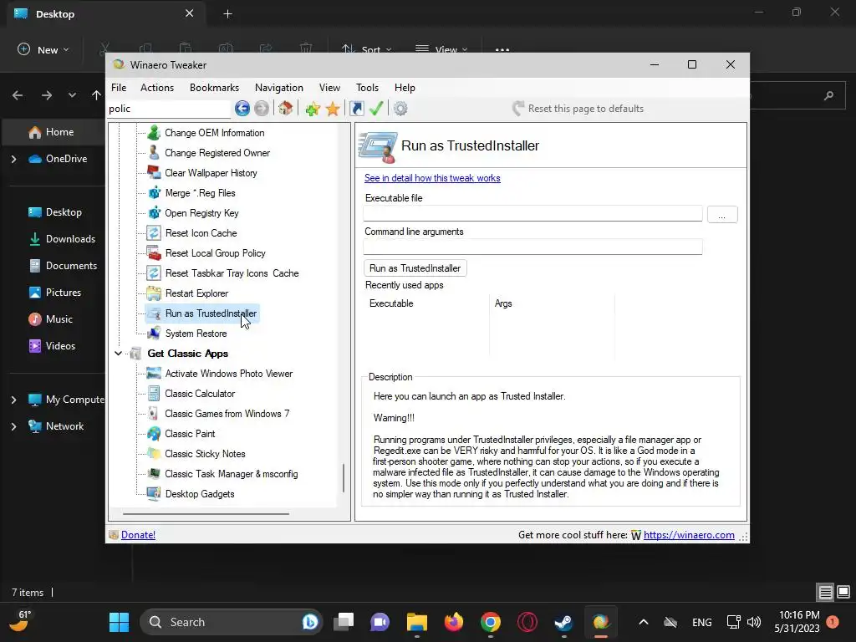The image size is (856, 642).
Task: Select Classic Task Manager & msconfig
Action: (x=232, y=474)
